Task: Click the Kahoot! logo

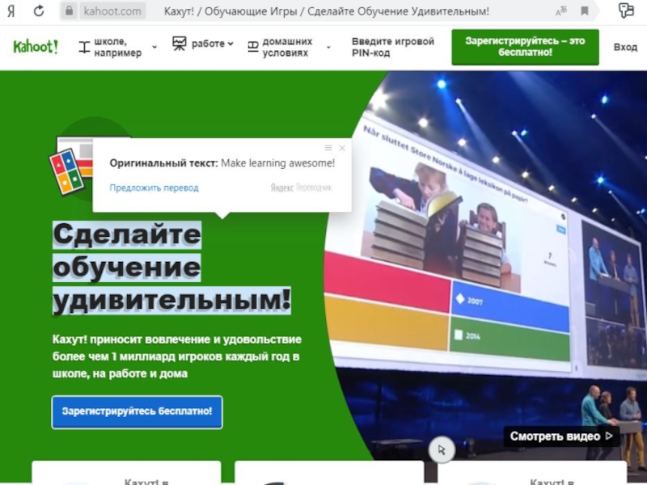Action: pos(36,47)
